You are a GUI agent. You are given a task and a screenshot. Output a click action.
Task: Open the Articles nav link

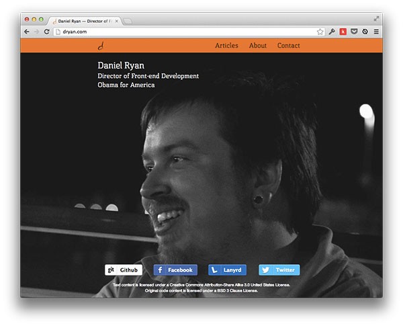click(226, 46)
